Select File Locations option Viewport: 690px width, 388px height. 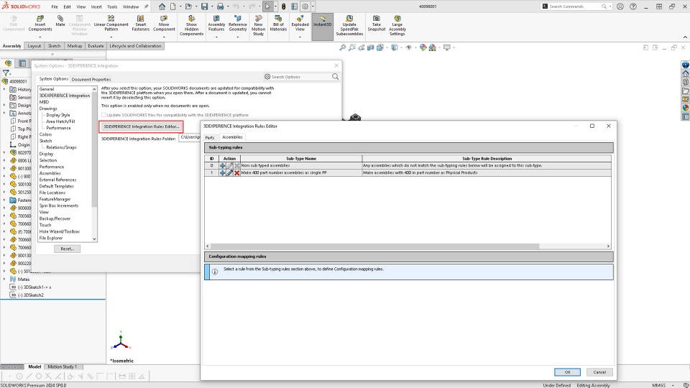point(52,193)
